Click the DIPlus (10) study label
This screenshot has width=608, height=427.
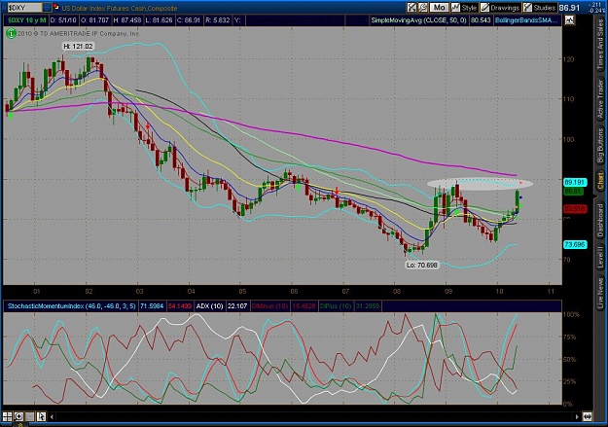337,306
